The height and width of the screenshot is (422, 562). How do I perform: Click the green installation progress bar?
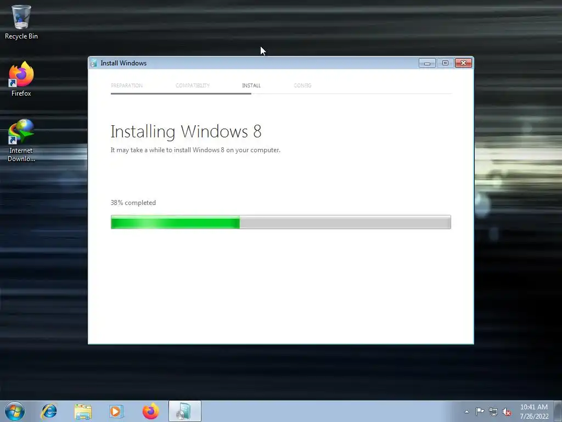280,222
